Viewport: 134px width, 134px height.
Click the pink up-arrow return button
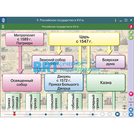[131, 26]
